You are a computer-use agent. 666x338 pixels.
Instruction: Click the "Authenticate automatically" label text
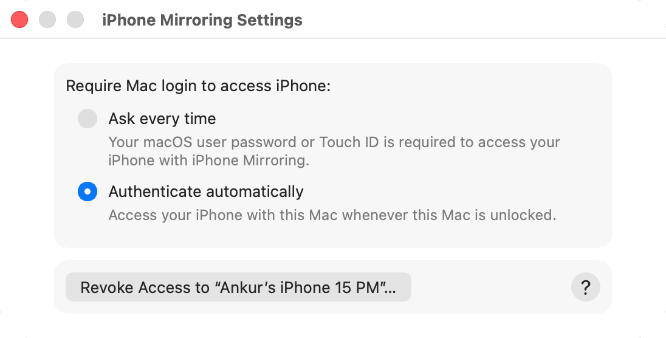[206, 192]
